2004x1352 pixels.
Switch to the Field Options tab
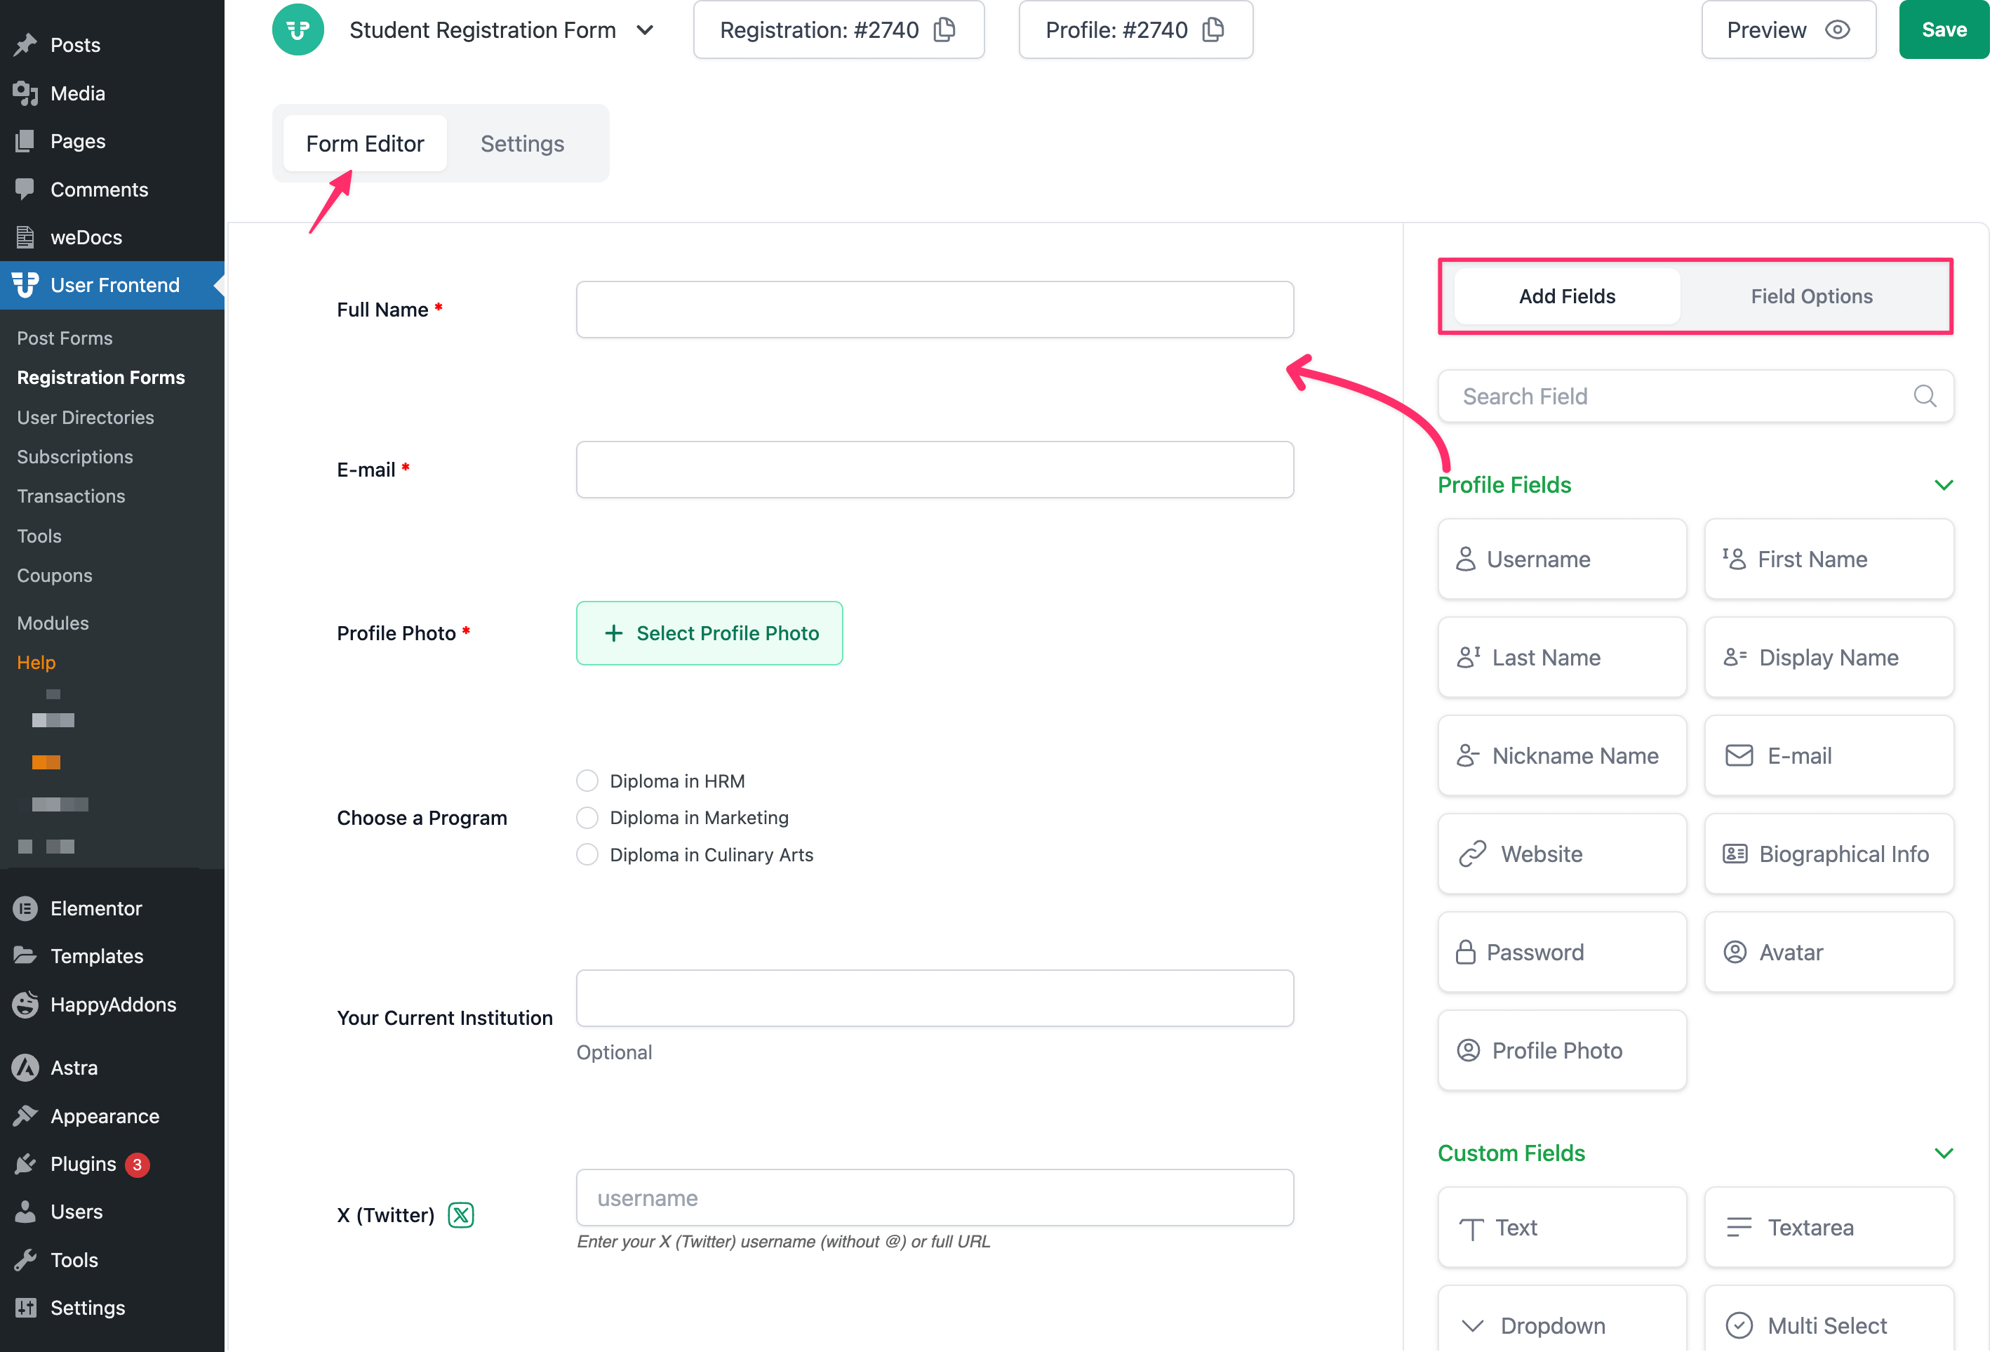(1811, 296)
